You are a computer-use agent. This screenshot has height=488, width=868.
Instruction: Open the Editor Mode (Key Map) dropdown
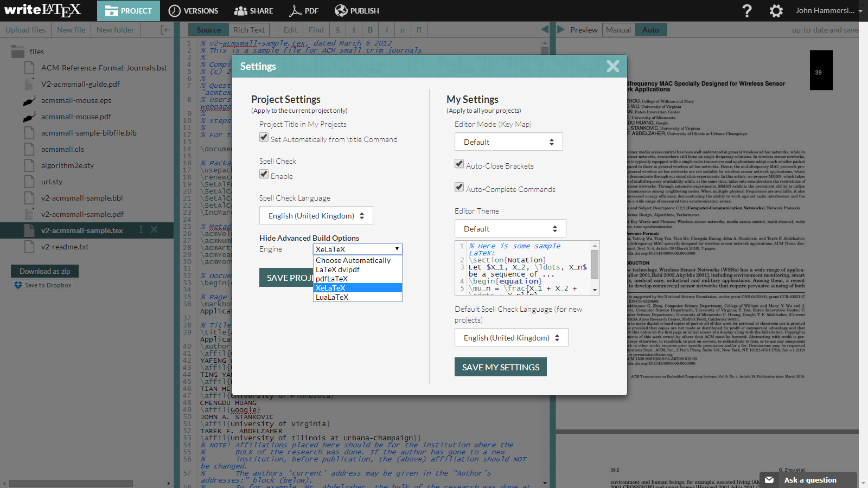coord(509,142)
